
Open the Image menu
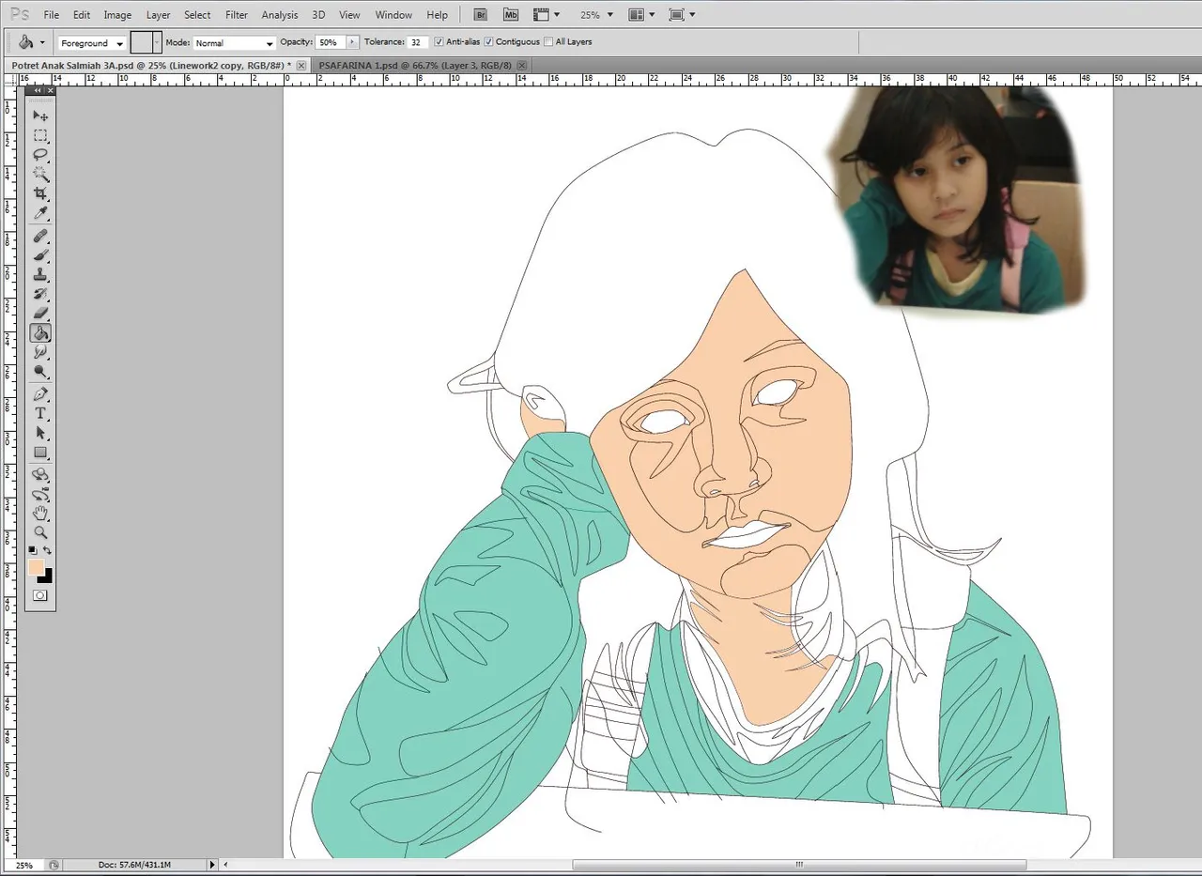point(117,15)
